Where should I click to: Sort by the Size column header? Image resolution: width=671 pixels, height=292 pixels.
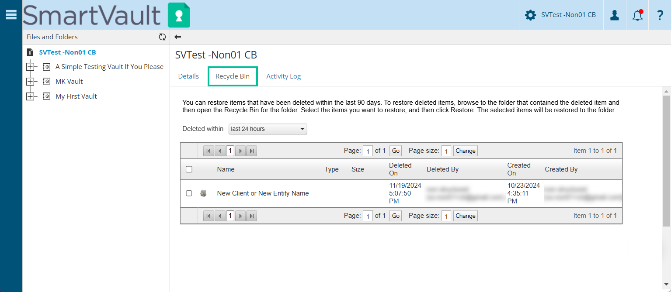click(x=358, y=169)
